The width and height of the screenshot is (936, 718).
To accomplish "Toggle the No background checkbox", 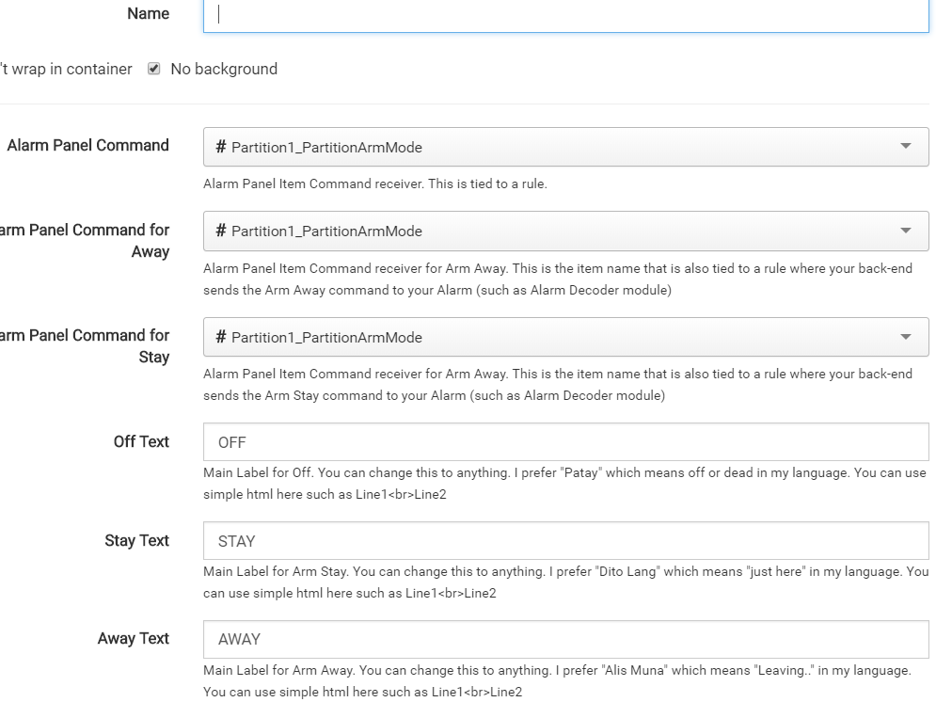I will click(154, 69).
